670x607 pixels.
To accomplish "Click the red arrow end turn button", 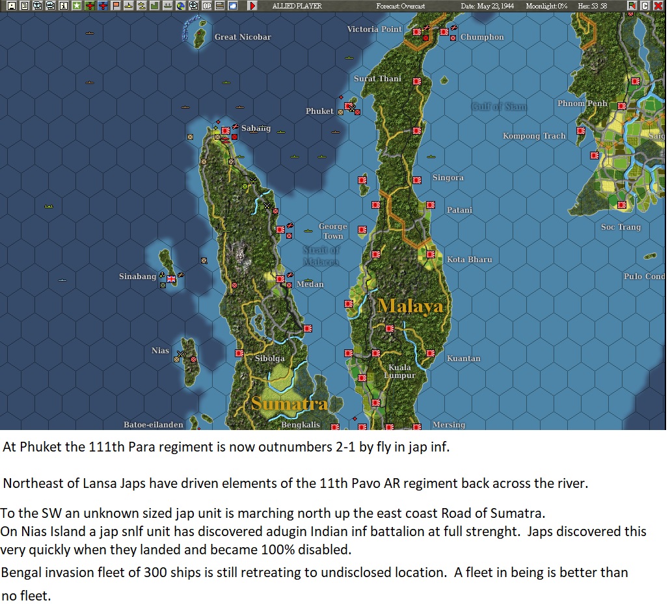I will (252, 6).
